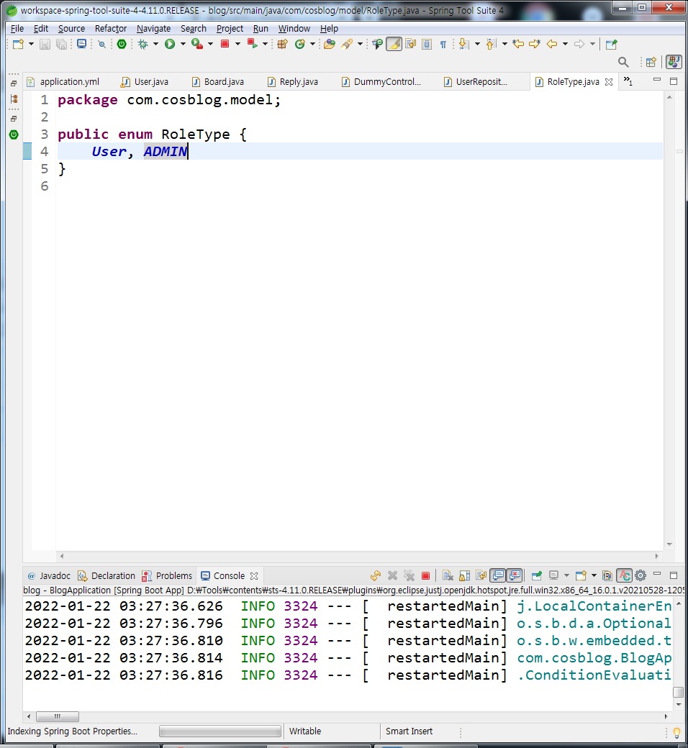
Task: Clear the Console output icon
Action: (x=448, y=576)
